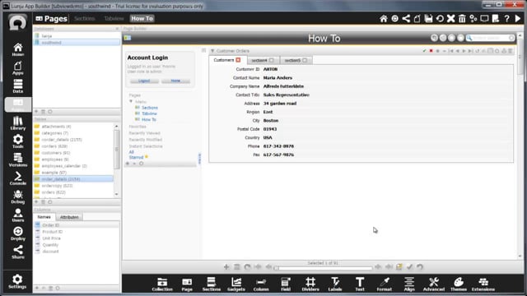Image resolution: width=527 pixels, height=296 pixels.
Task: Click the trash delete icon in top toolbar
Action: point(462,19)
